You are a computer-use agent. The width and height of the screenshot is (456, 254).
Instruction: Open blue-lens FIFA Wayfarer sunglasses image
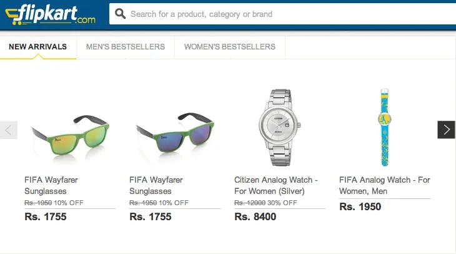point(175,133)
